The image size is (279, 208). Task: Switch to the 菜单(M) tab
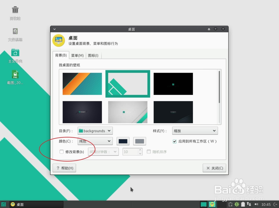pos(78,55)
